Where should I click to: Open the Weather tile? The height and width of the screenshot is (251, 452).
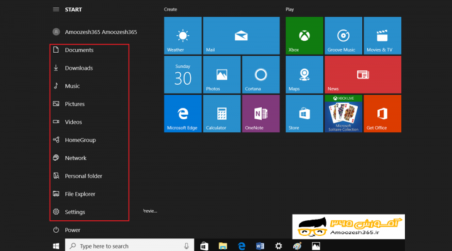click(x=183, y=35)
